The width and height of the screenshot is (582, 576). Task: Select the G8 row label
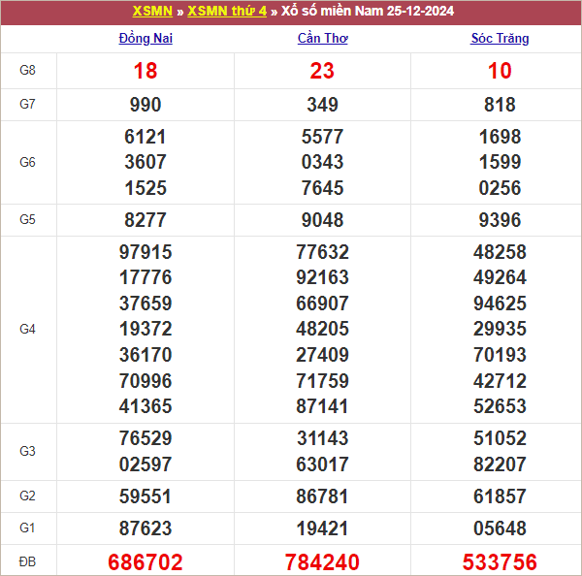pos(27,70)
